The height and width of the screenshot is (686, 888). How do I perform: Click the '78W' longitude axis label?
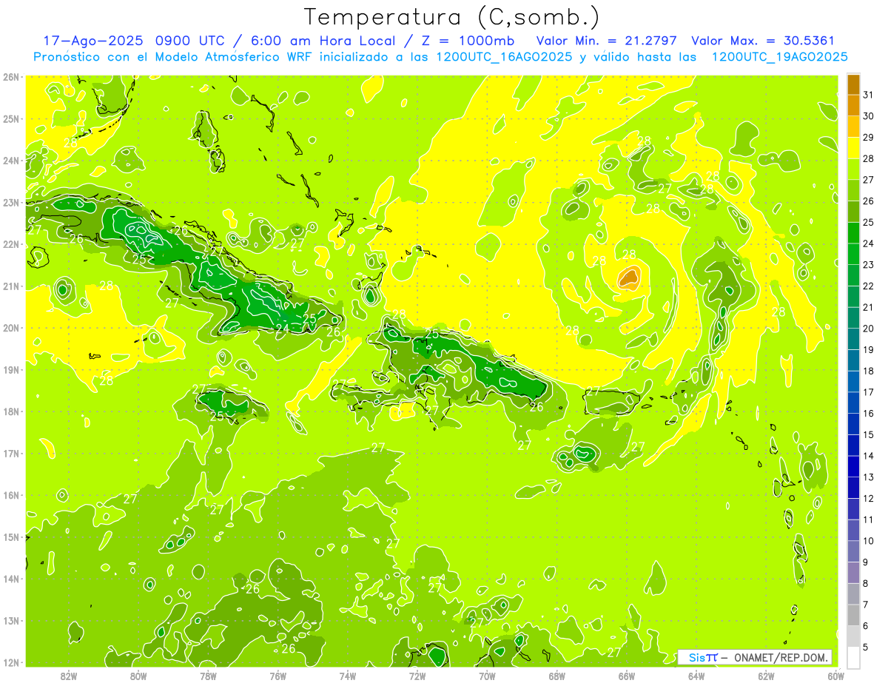pos(208,676)
